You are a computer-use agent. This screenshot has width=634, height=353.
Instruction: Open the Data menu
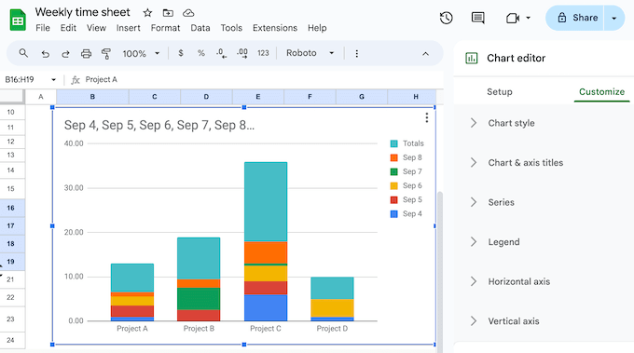[200, 28]
